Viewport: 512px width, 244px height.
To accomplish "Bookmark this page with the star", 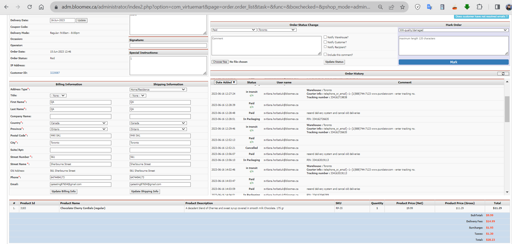I will 403,7.
